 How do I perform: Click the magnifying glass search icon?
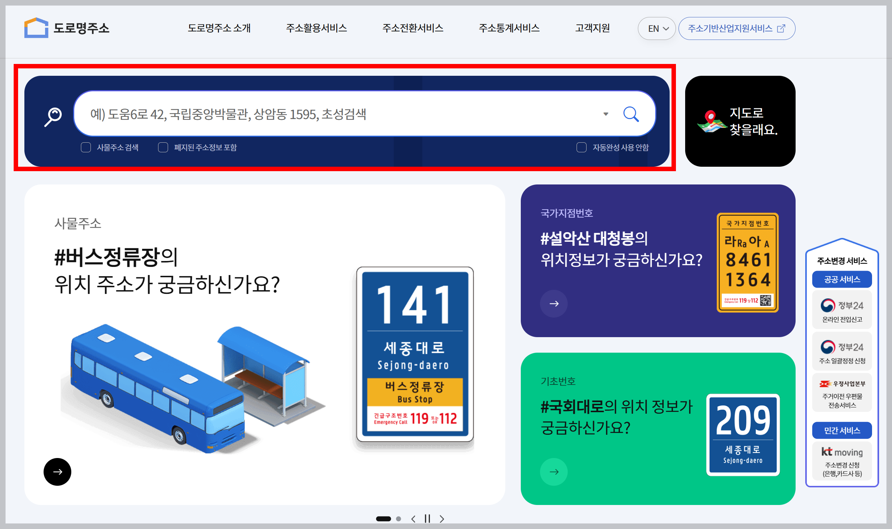point(632,114)
